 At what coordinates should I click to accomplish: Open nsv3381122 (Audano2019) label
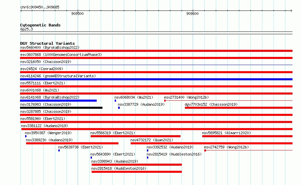[x=44, y=126]
